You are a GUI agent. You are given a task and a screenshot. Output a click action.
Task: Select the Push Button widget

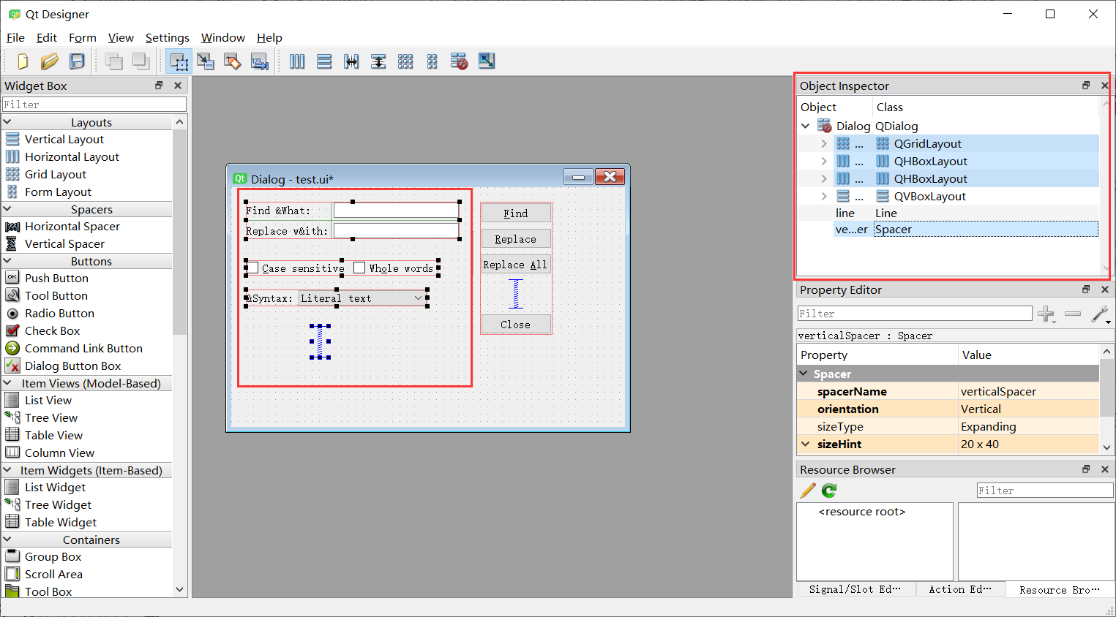[x=56, y=278]
